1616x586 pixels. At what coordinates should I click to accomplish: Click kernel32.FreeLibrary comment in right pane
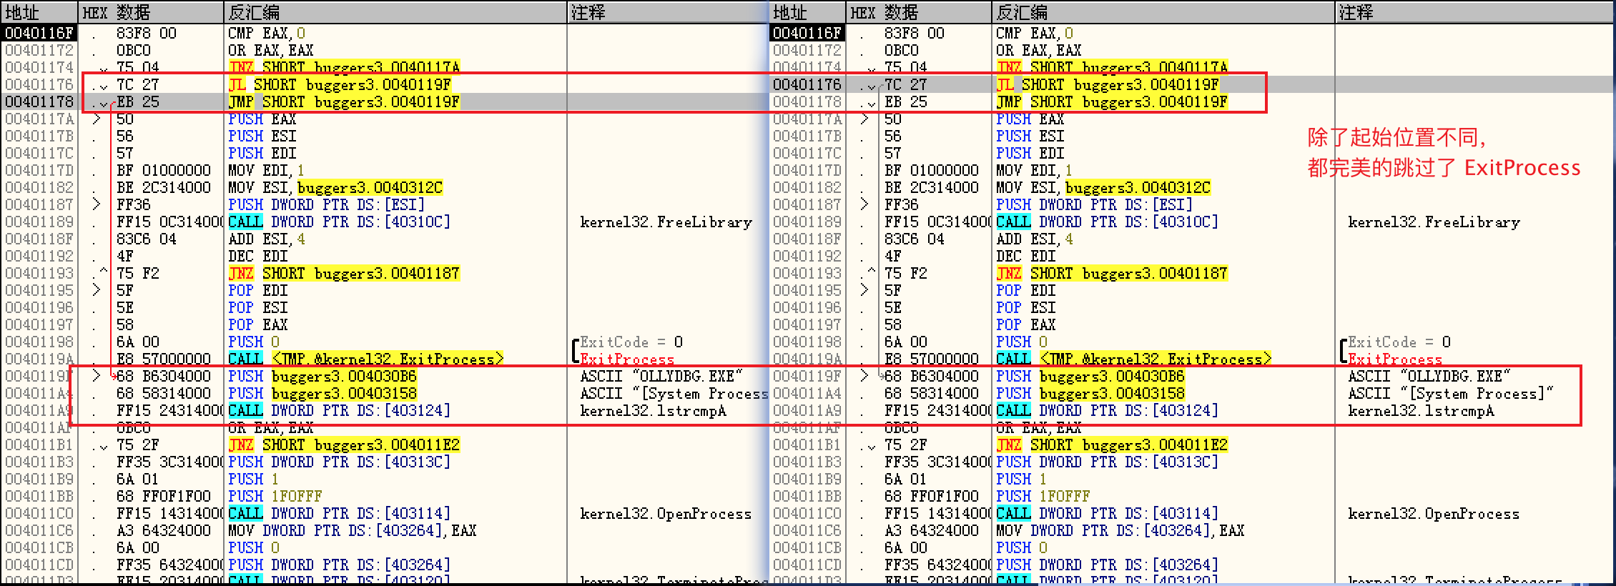(x=1434, y=222)
